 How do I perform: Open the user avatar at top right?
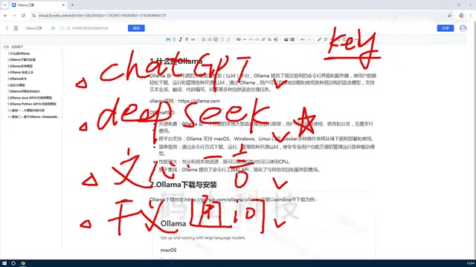[x=463, y=28]
